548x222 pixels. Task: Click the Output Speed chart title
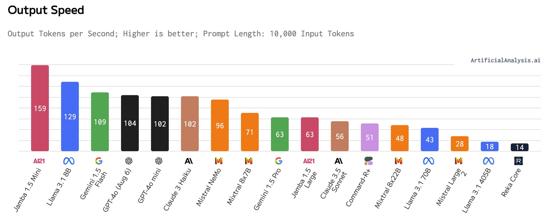(x=46, y=10)
